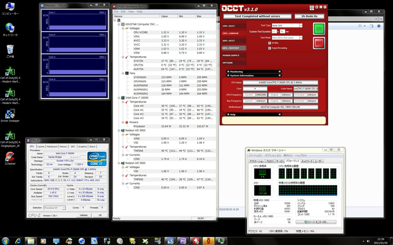The width and height of the screenshot is (393, 245).
Task: Select the CPU : OCCT tab in OCCT
Action: (x=234, y=26)
